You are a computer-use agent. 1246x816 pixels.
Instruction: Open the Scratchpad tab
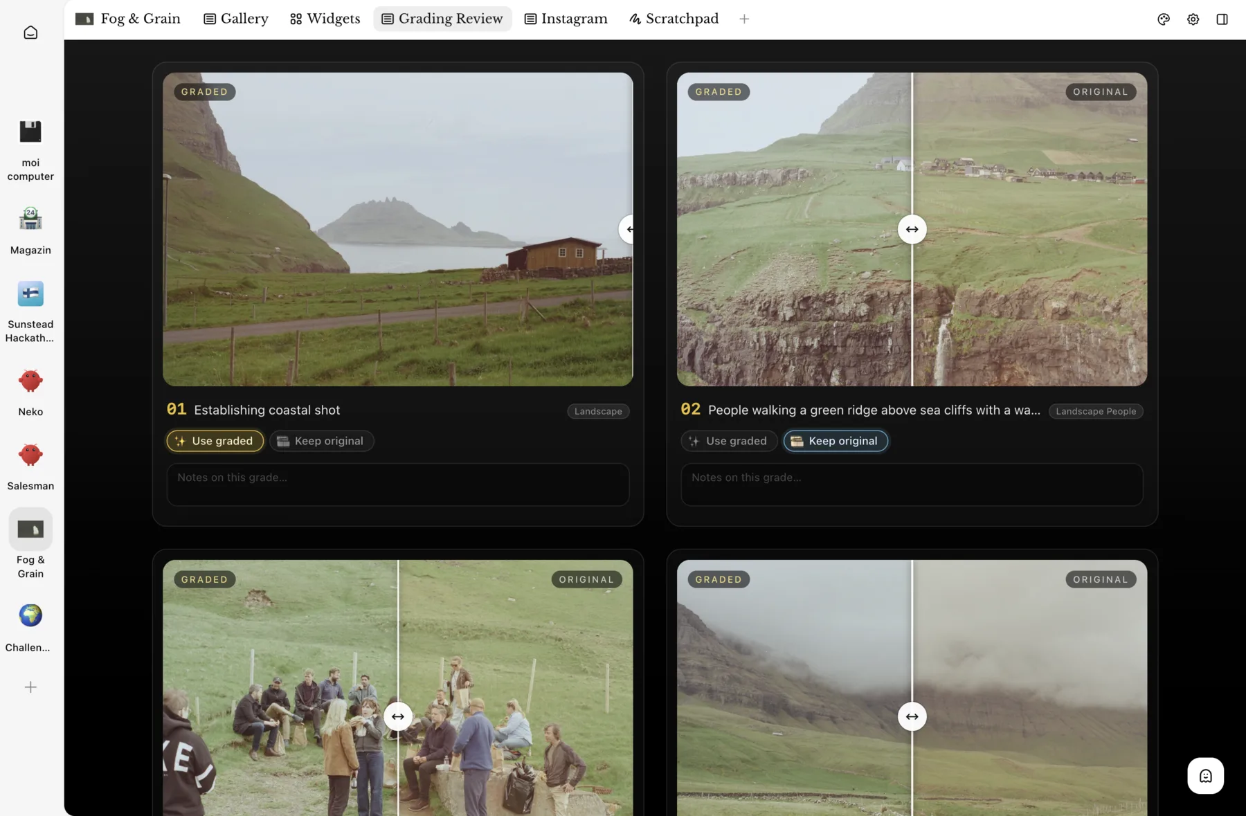[674, 19]
